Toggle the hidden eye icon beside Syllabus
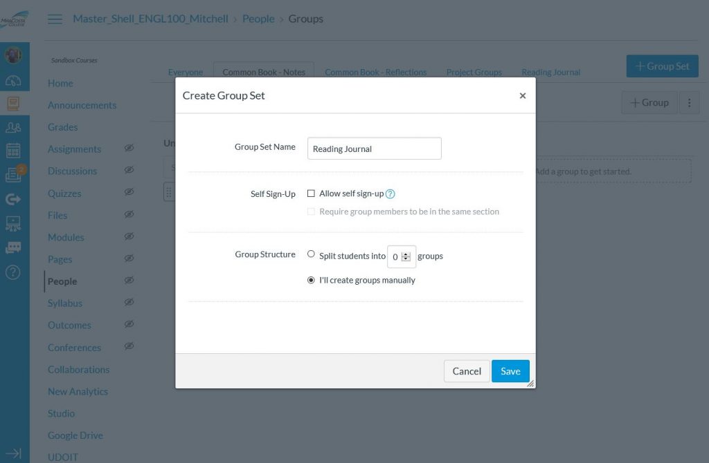 point(129,303)
